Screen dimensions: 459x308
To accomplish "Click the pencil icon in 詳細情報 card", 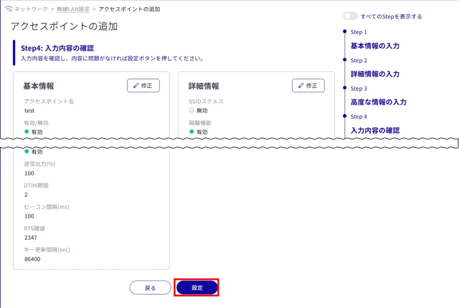I will click(301, 86).
